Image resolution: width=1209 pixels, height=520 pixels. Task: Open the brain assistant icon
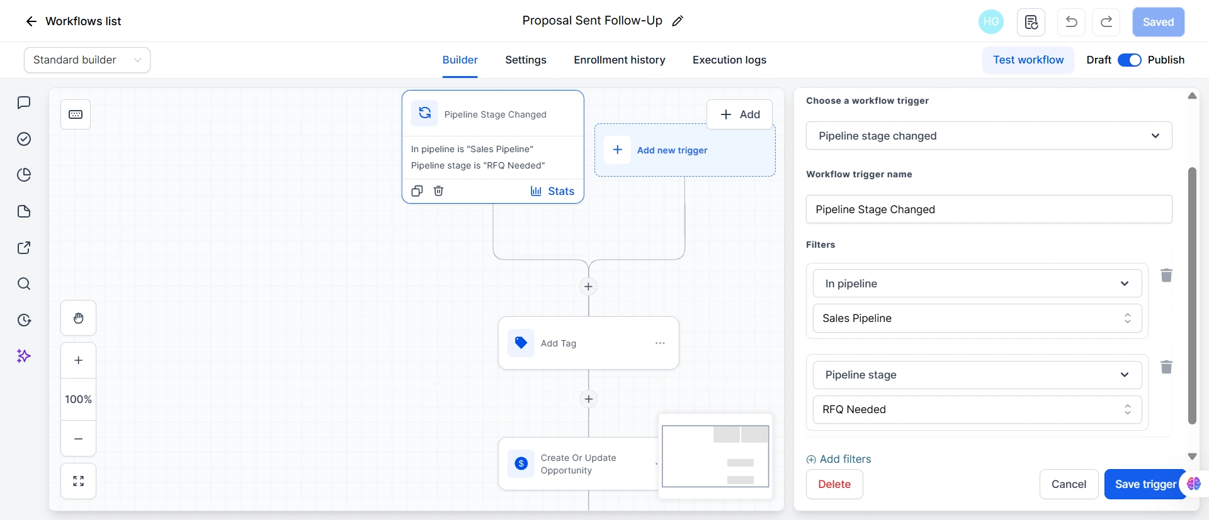[x=1194, y=484]
